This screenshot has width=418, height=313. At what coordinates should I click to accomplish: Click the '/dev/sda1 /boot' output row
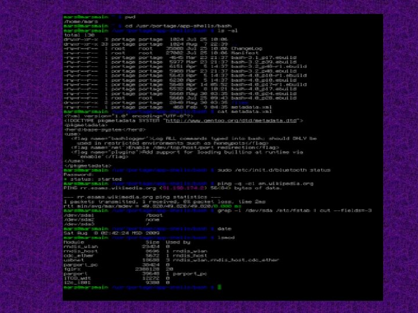point(113,215)
